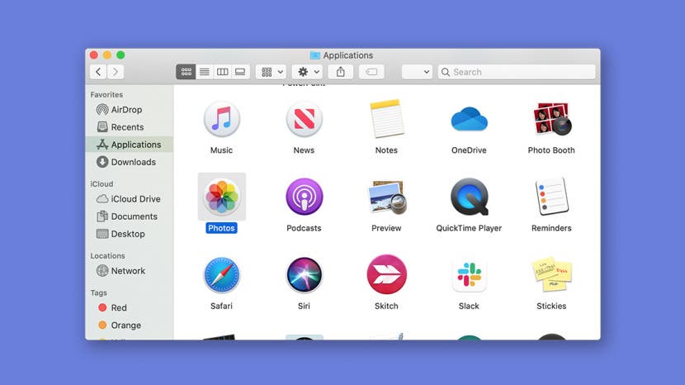Screen dimensions: 685x385
Task: Click the iCloud section header
Action: [x=102, y=183]
